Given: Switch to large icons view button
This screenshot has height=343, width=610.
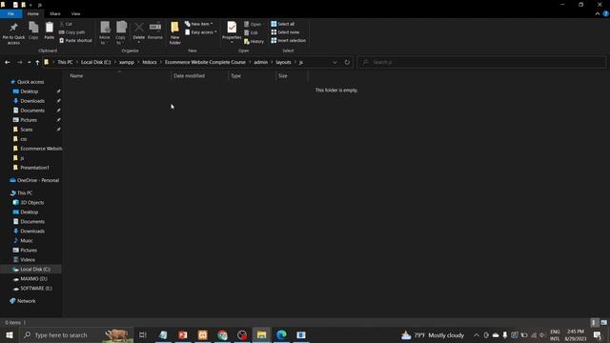Looking at the screenshot, I should pos(603,322).
